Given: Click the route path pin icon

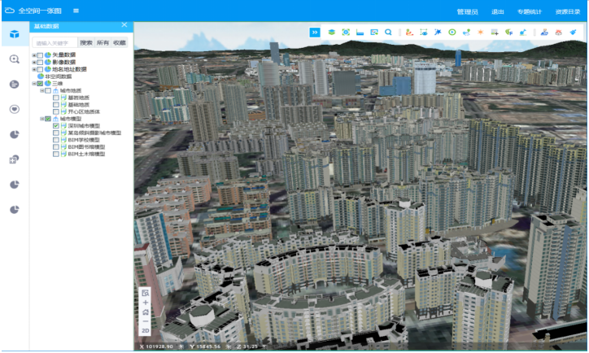Looking at the screenshot, I should click(x=466, y=33).
